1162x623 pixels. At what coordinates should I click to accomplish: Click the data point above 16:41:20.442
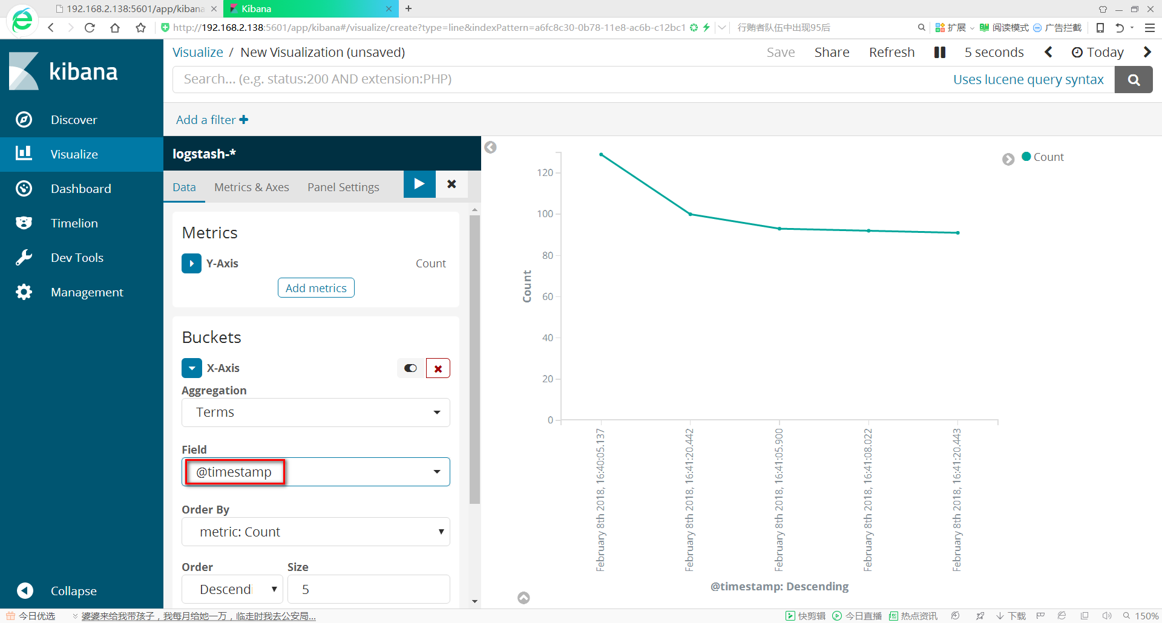click(x=690, y=214)
